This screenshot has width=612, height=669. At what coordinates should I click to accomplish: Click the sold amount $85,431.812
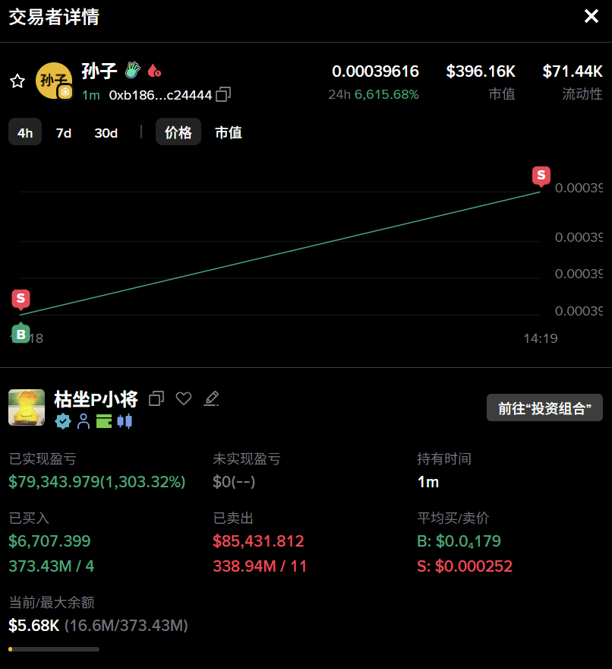[258, 541]
